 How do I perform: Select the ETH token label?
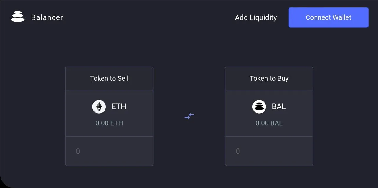(x=119, y=106)
